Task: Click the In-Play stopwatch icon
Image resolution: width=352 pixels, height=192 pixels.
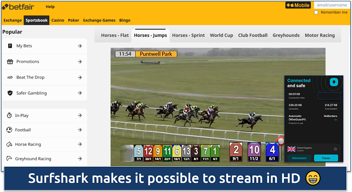Action: pyautogui.click(x=9, y=115)
